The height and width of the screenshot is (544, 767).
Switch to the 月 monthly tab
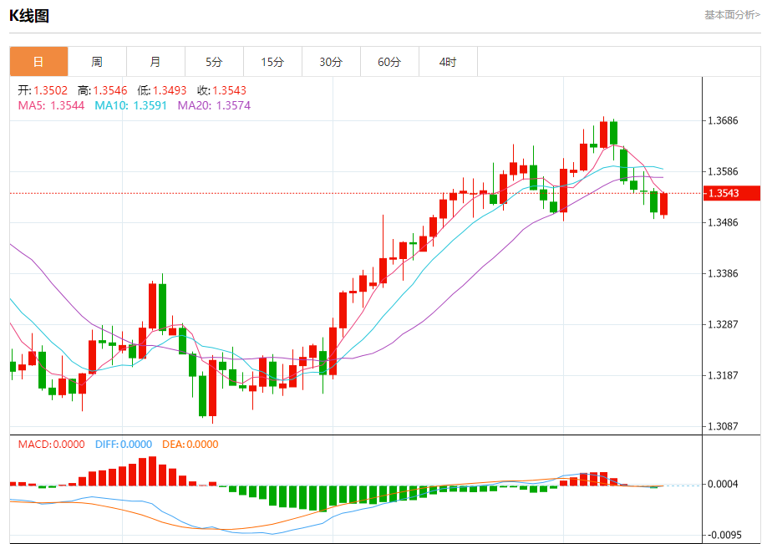coord(155,62)
